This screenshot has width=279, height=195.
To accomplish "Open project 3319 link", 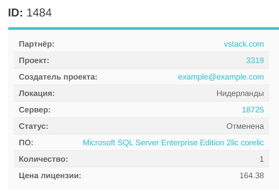I will coord(255,60).
